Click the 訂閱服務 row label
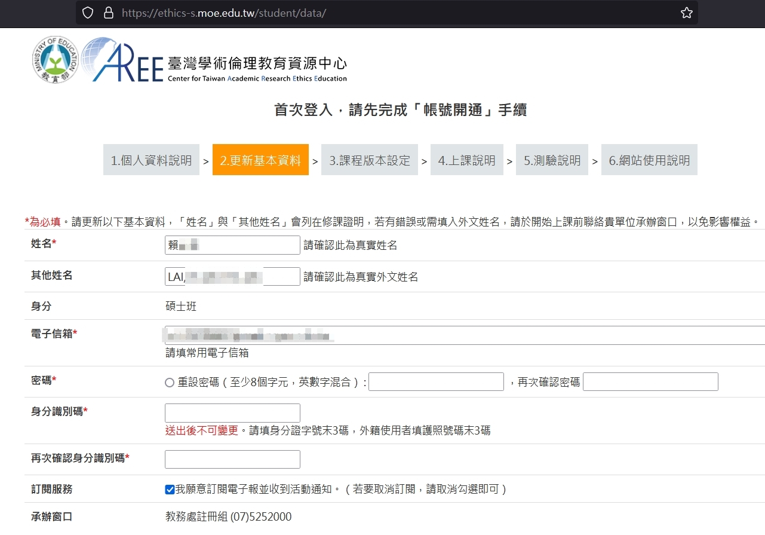The height and width of the screenshot is (535, 765). [52, 489]
